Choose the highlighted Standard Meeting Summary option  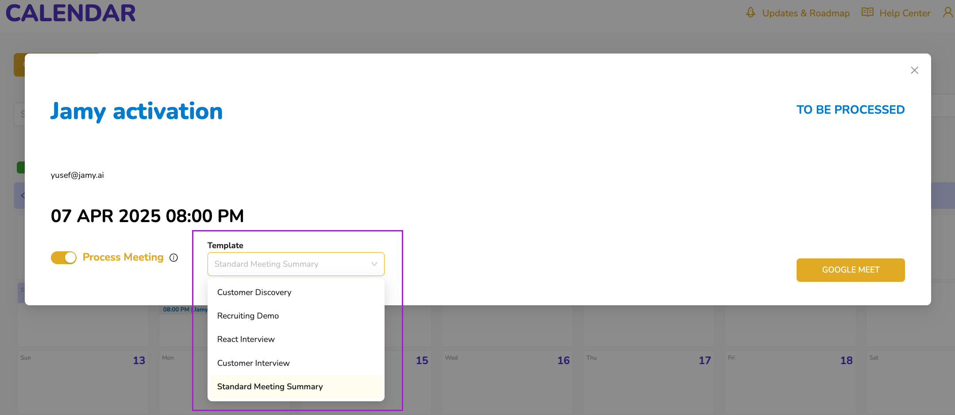pos(270,387)
